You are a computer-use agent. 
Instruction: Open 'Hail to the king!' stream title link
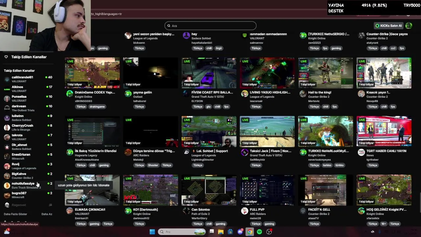point(320,92)
